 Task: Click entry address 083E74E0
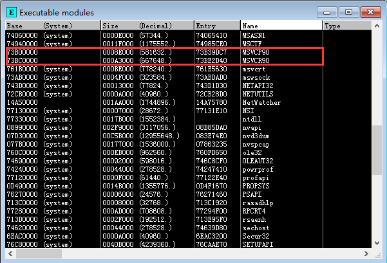pos(211,136)
